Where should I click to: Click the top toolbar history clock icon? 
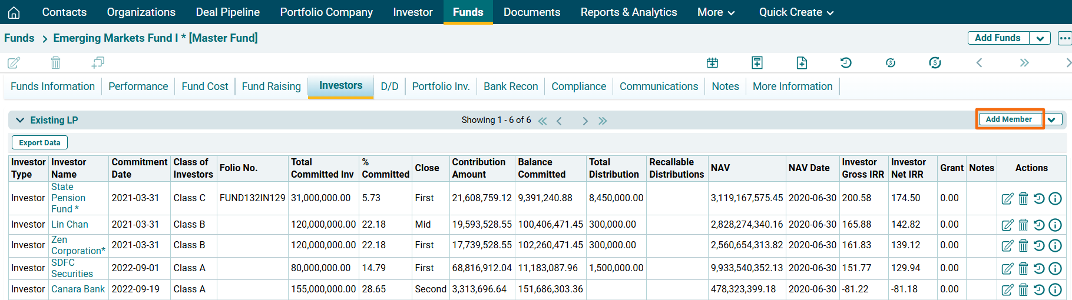[846, 62]
